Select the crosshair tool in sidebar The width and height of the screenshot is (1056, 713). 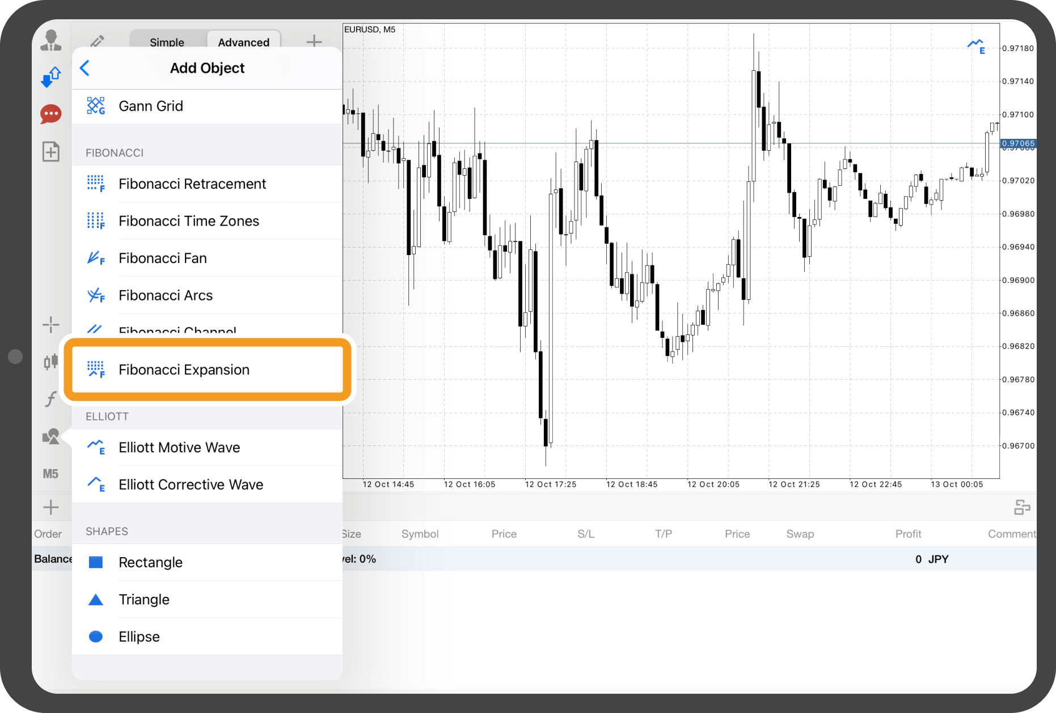click(51, 325)
